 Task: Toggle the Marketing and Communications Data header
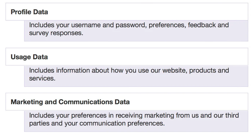[x=127, y=102]
